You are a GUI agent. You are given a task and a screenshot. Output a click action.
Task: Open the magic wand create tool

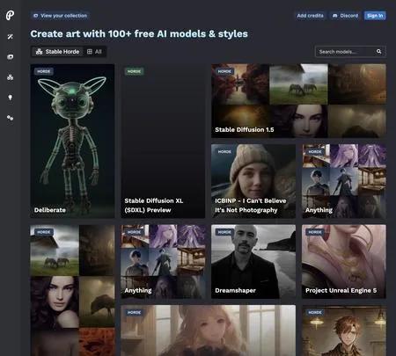[x=11, y=37]
